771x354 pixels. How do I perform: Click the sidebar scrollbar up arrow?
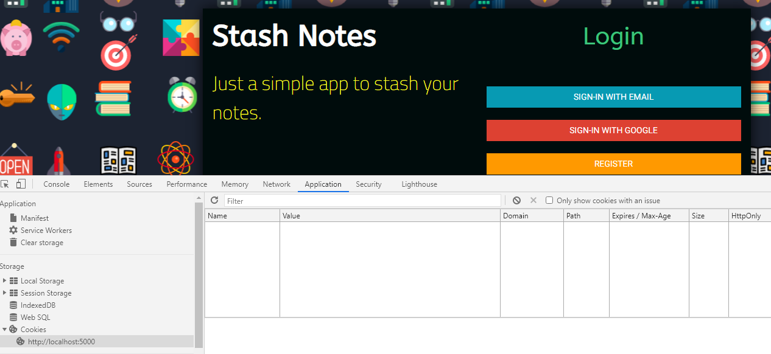tap(199, 198)
